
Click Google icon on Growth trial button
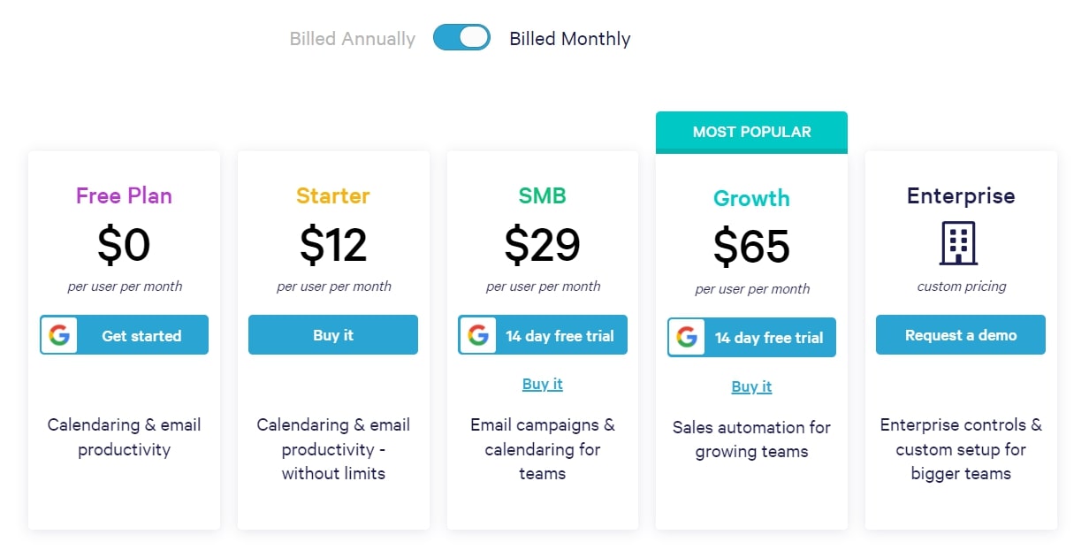click(x=687, y=338)
